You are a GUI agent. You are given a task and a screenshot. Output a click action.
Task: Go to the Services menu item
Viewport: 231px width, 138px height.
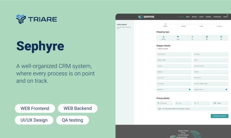[x=194, y=17]
